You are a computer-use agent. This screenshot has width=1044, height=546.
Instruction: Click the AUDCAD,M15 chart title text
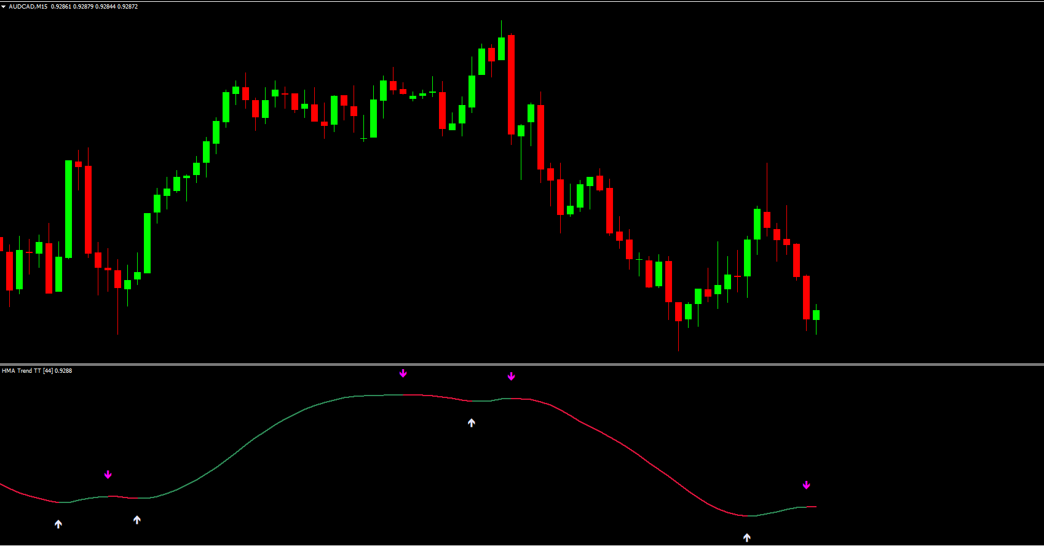pyautogui.click(x=28, y=7)
